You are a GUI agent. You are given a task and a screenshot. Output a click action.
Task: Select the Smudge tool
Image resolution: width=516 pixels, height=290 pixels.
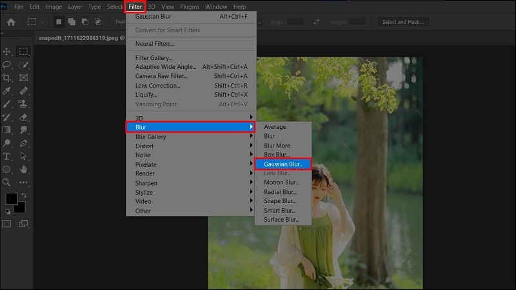click(x=23, y=130)
